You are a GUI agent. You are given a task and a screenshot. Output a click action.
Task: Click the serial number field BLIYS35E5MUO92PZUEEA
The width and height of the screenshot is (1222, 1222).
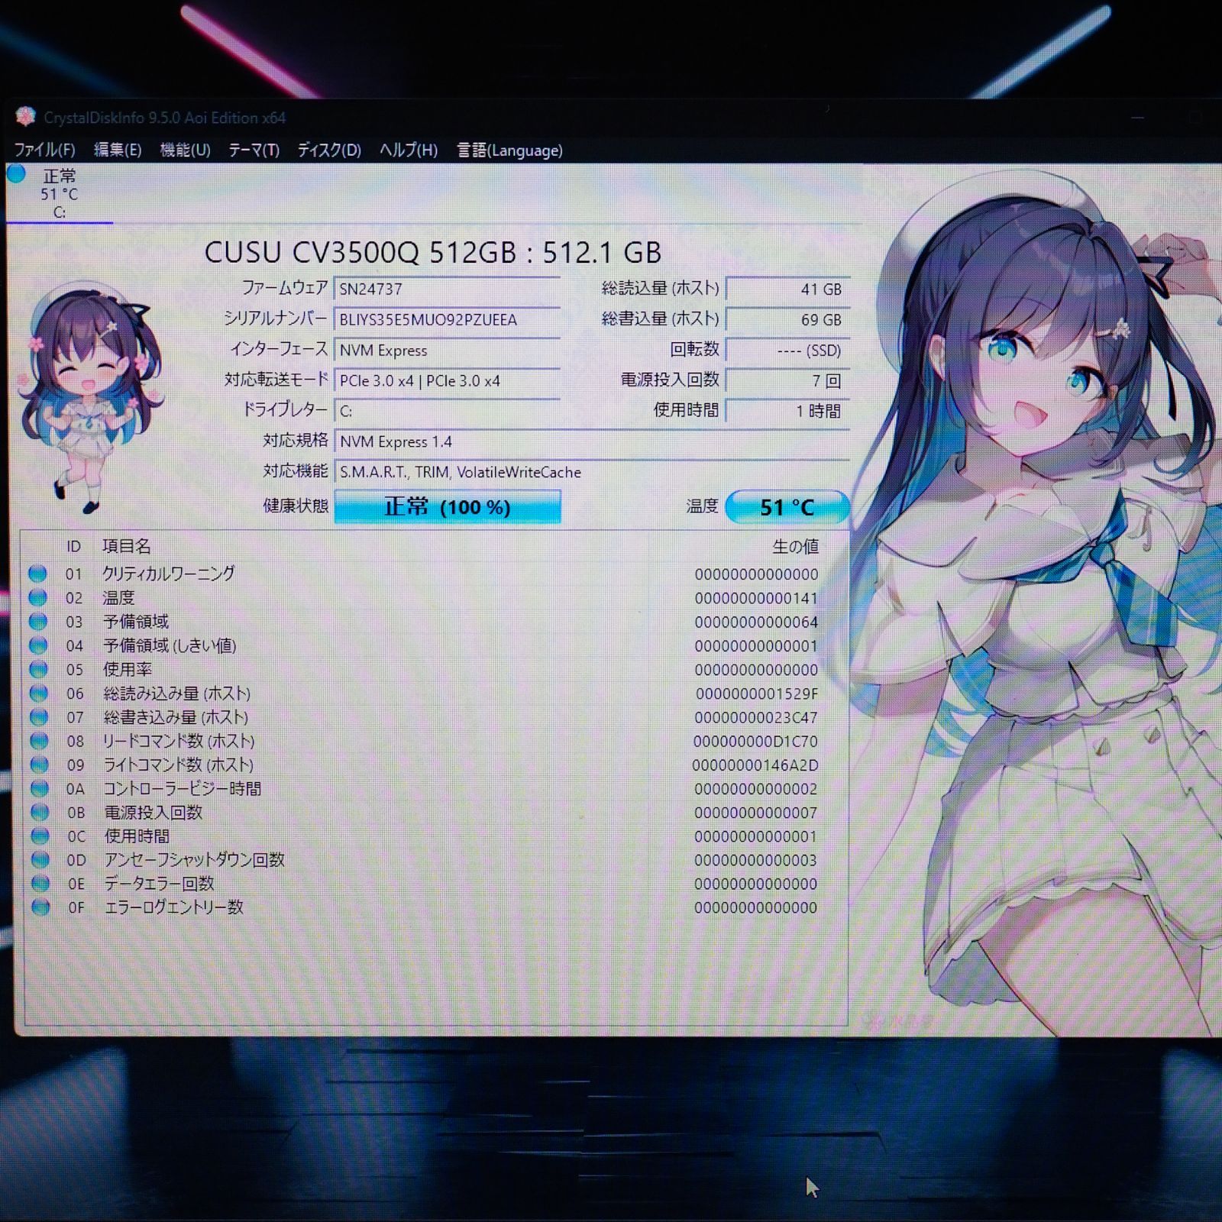point(448,319)
